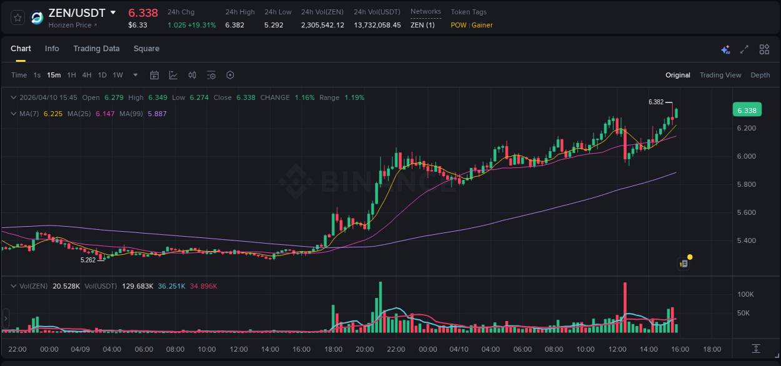
Task: Toggle ZEN/USDT as a favorite star
Action: point(17,17)
